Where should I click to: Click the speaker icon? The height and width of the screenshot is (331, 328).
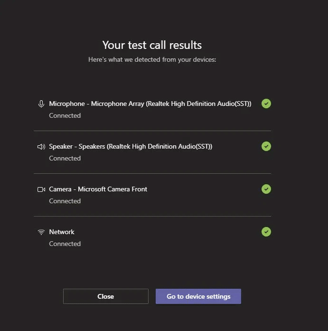(41, 146)
